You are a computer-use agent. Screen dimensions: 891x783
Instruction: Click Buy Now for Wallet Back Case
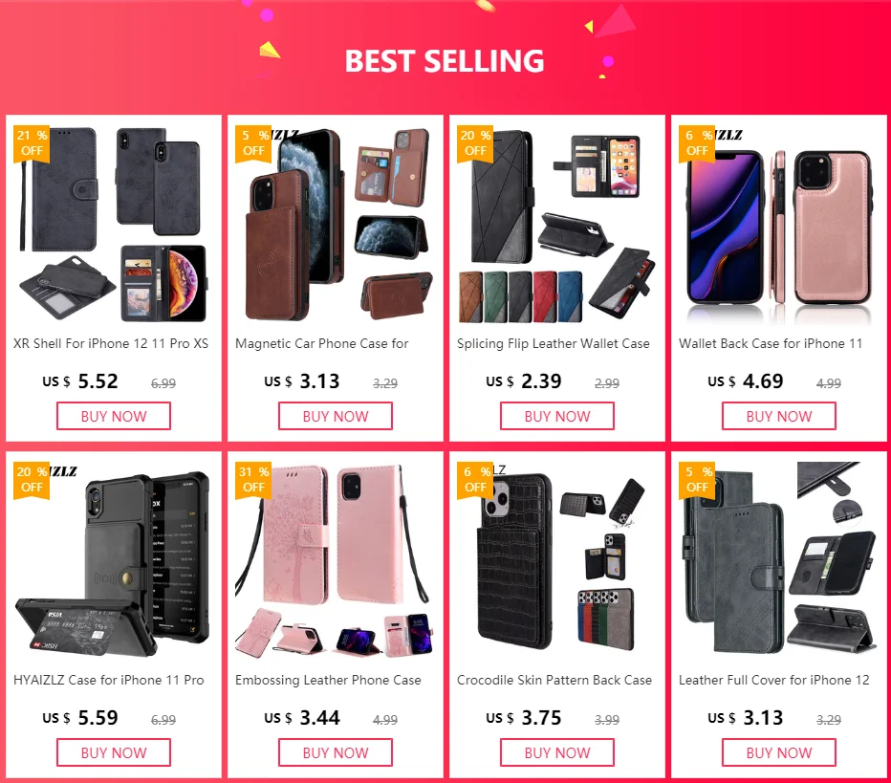779,416
